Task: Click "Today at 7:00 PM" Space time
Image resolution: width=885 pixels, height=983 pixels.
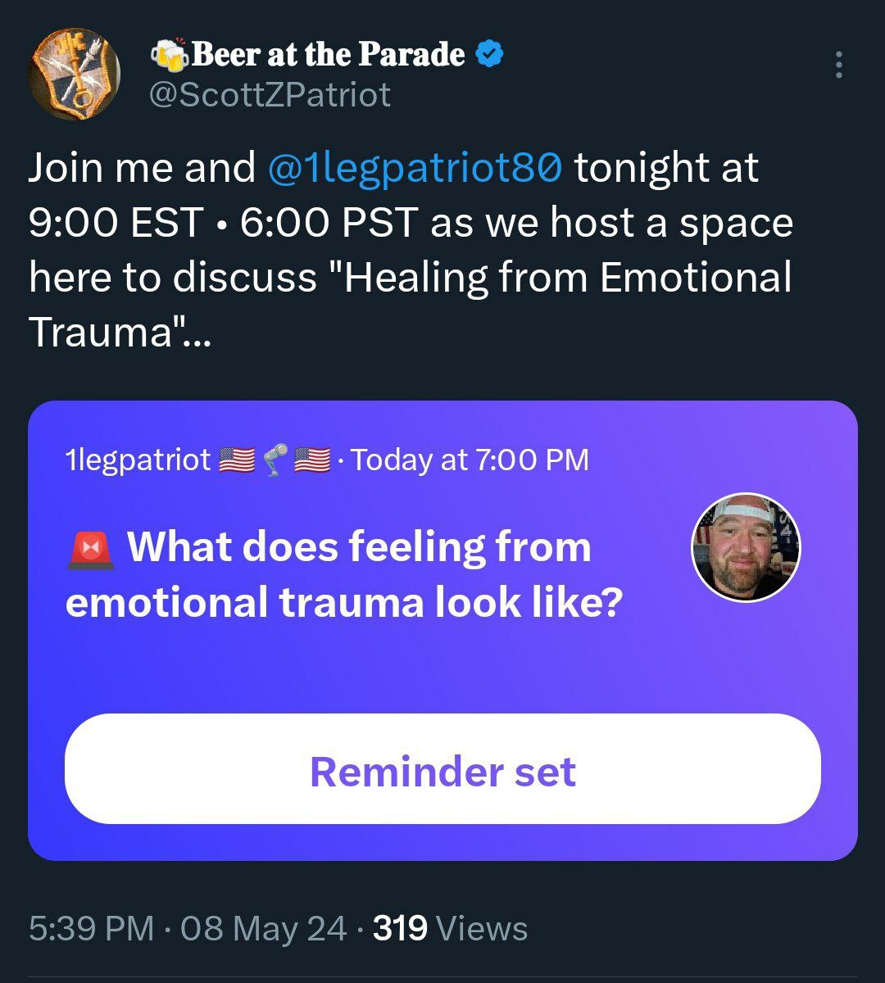Action: coord(470,460)
